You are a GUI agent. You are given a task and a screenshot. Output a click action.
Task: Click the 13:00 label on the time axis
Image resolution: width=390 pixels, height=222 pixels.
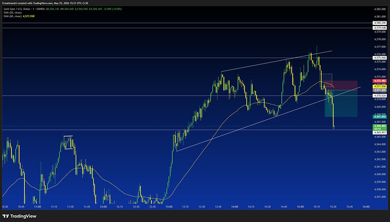coord(169,207)
